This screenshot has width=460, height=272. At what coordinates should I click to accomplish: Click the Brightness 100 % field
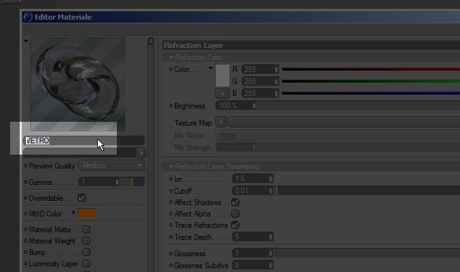(x=234, y=105)
